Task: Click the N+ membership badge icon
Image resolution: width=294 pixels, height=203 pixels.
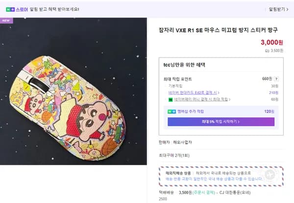Action: coord(171,112)
